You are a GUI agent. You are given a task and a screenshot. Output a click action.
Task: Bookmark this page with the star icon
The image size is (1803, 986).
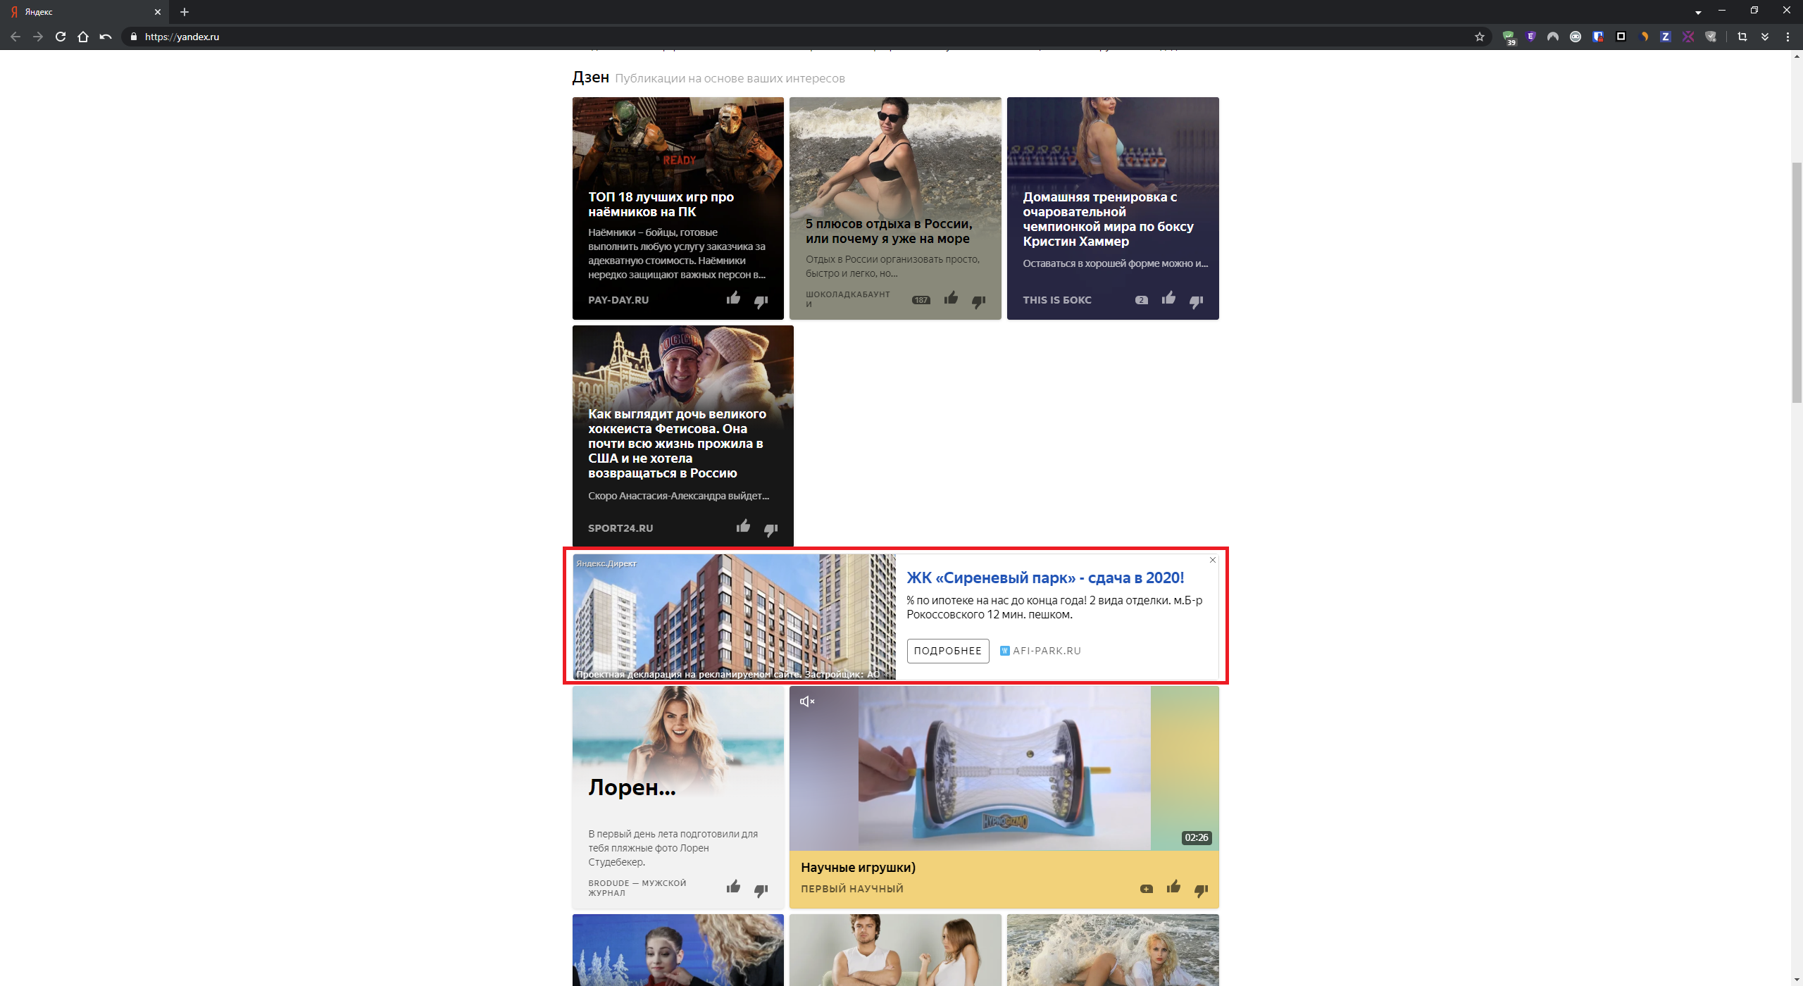pos(1480,36)
